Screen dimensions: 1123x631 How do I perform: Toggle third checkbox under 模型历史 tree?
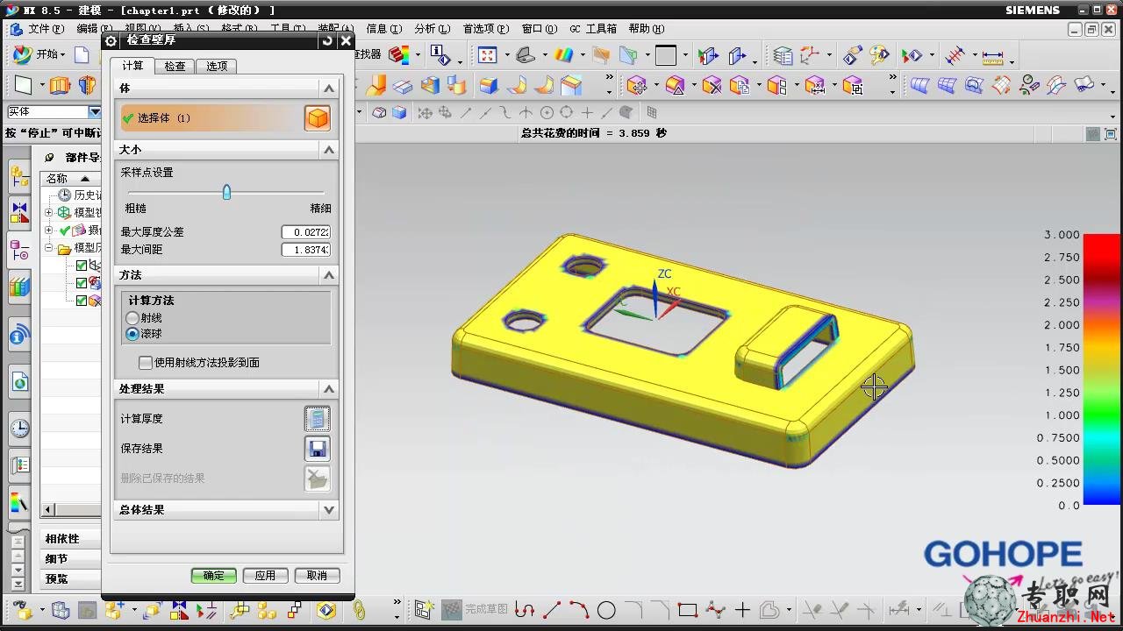pos(82,301)
